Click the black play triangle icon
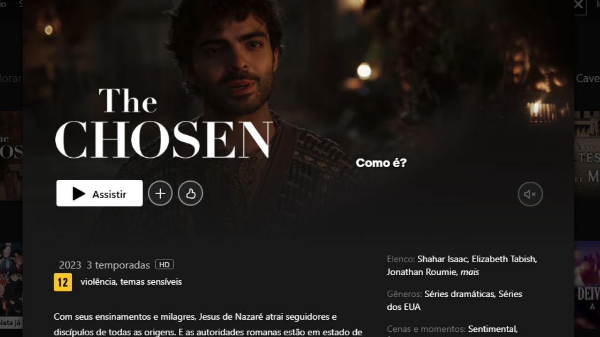The image size is (600, 337). [79, 194]
